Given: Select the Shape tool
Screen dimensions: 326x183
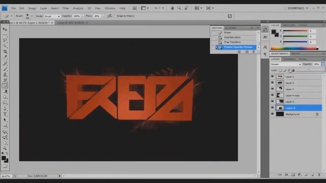Looking at the screenshot, I should click(x=5, y=126).
